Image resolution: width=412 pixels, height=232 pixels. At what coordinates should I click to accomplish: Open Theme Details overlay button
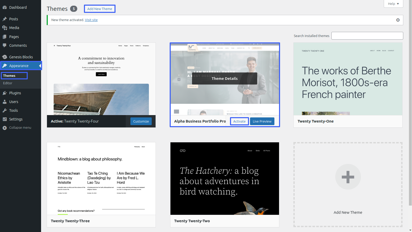click(225, 79)
